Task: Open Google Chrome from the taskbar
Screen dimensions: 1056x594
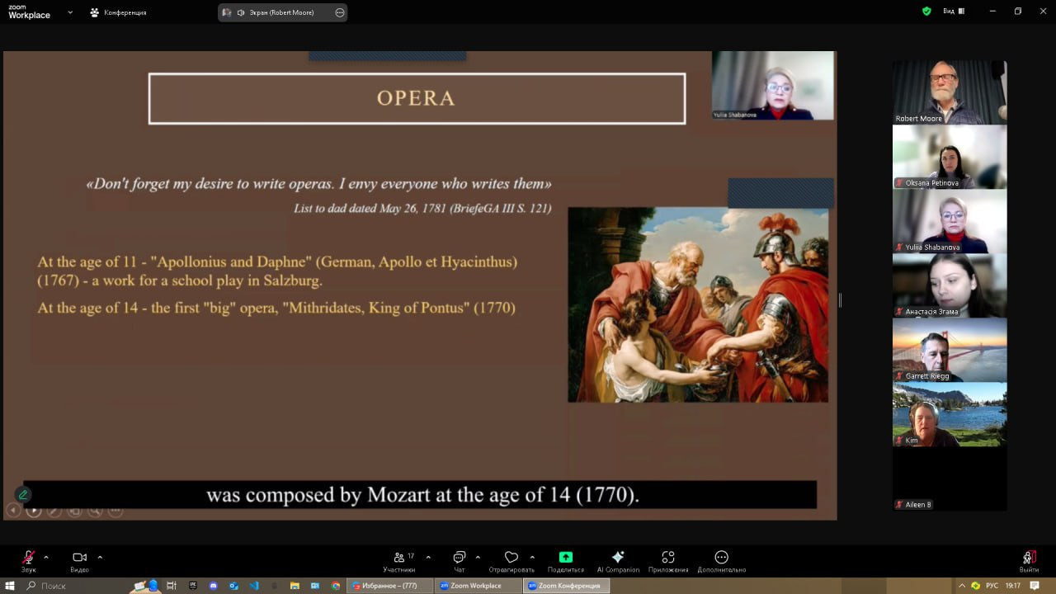Action: tap(336, 586)
